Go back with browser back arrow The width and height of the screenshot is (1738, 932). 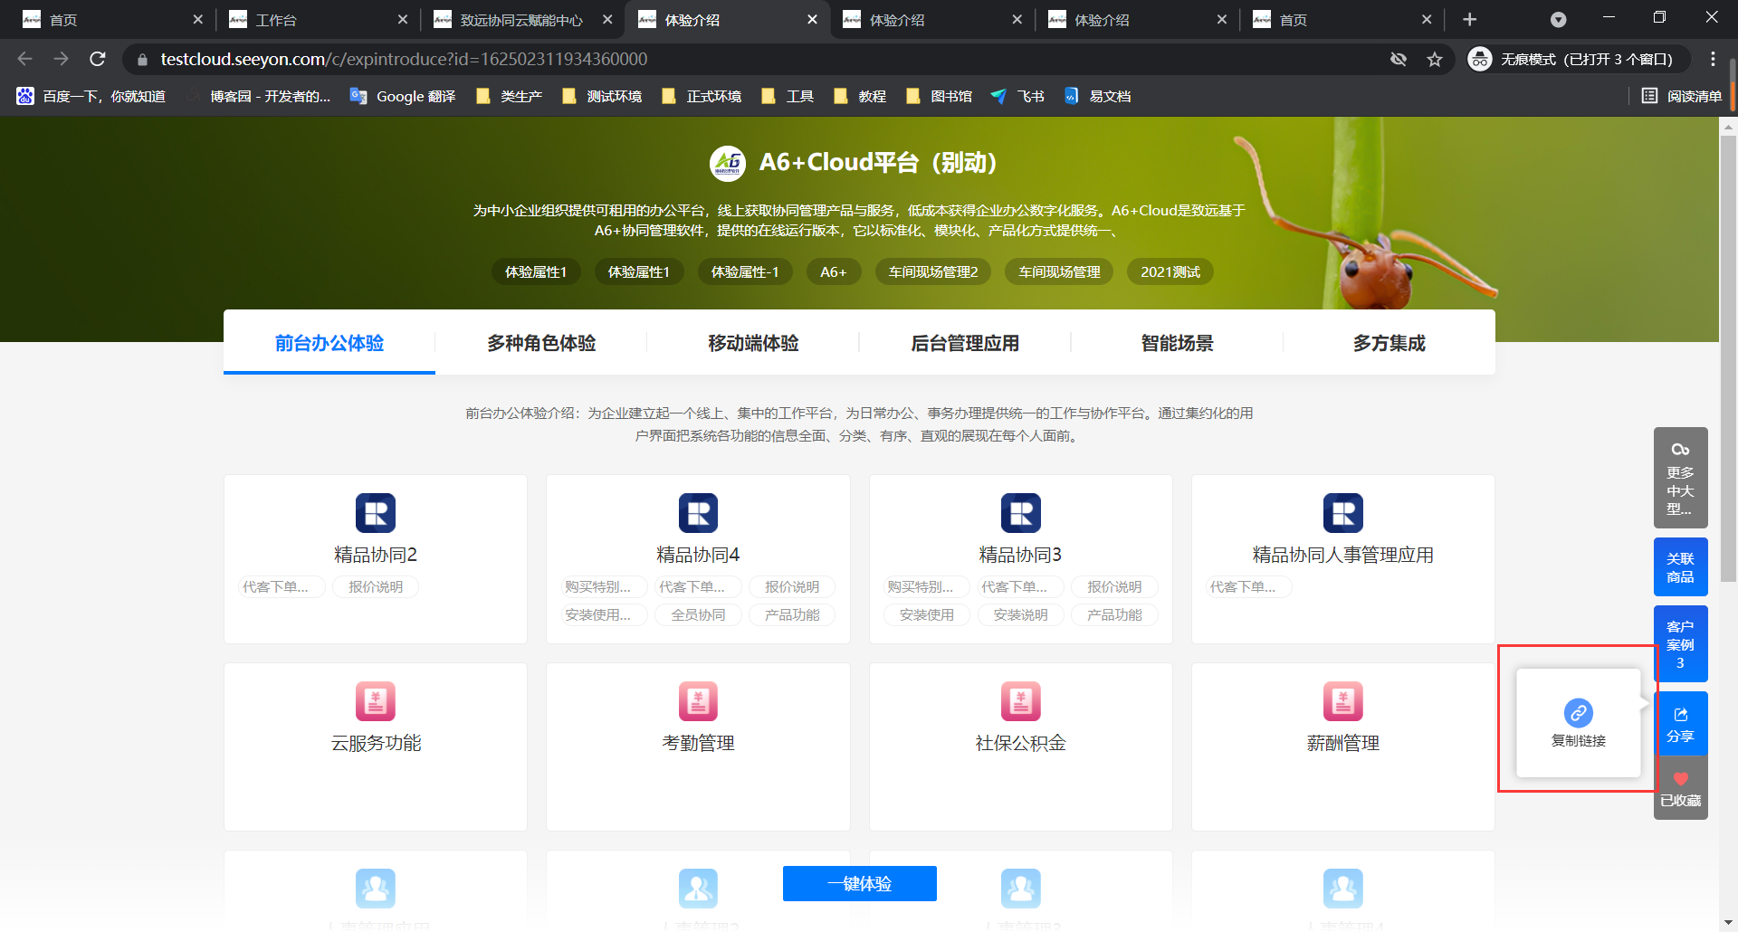coord(24,59)
